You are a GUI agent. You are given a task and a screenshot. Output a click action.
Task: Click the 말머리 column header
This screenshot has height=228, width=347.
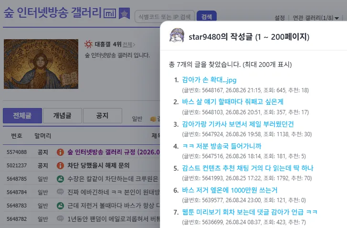pos(42,136)
